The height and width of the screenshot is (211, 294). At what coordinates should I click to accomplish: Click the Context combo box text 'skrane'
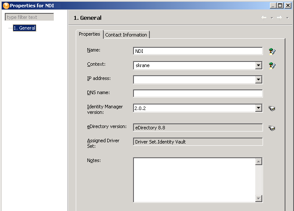click(142, 65)
